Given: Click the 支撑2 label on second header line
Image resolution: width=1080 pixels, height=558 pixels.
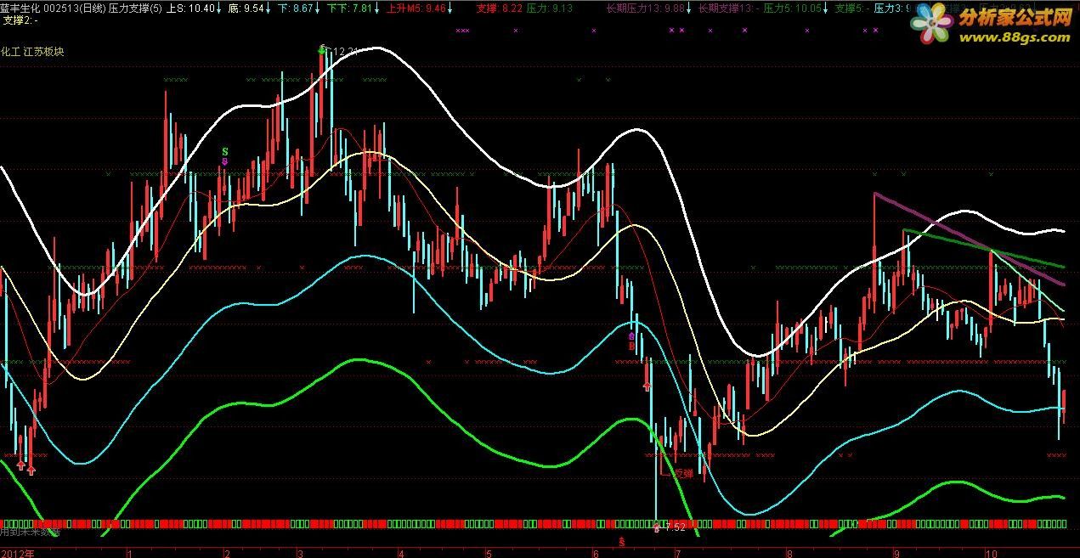Looking at the screenshot, I should tap(20, 20).
